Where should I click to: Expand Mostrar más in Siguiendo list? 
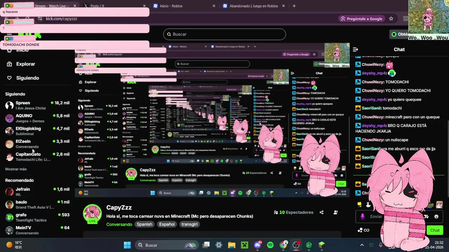coord(16,169)
